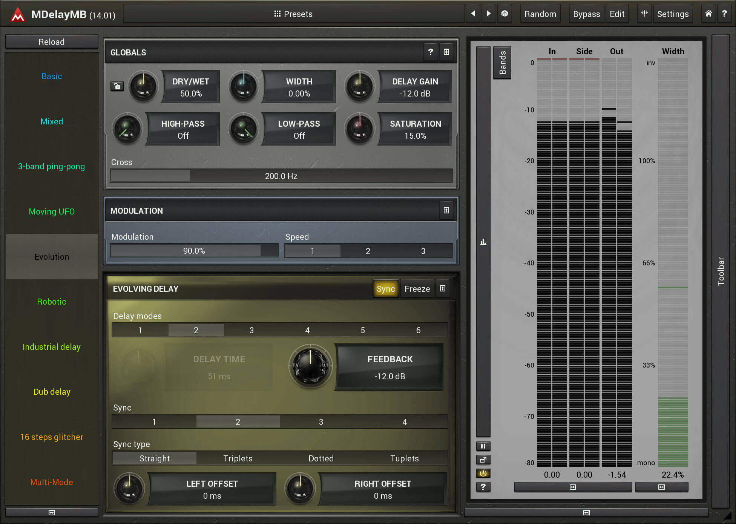Screen dimensions: 736x524
Task: Click the icon left of Settings
Action: click(x=644, y=14)
